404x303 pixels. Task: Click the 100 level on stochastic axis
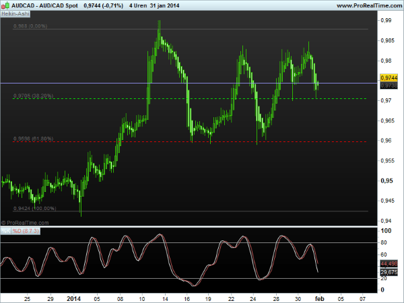(x=386, y=231)
